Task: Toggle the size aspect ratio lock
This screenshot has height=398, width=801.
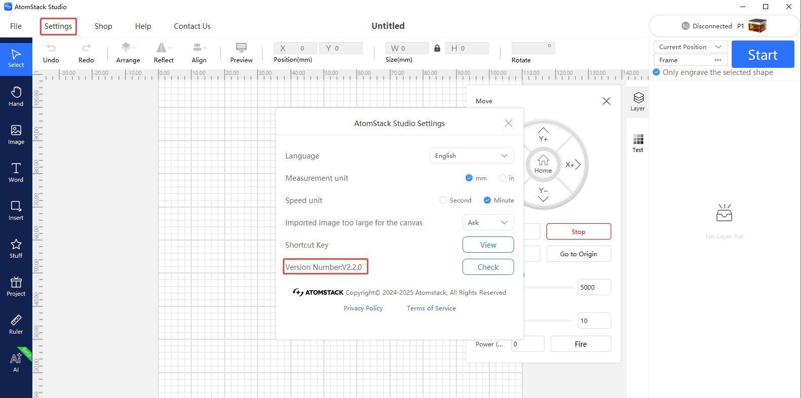Action: tap(437, 48)
